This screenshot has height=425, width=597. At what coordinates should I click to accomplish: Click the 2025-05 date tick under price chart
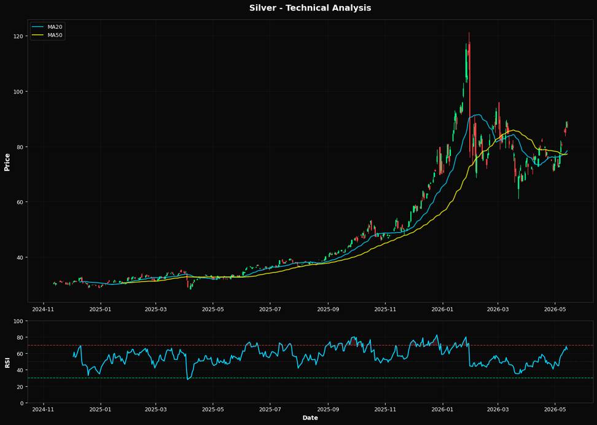point(213,309)
